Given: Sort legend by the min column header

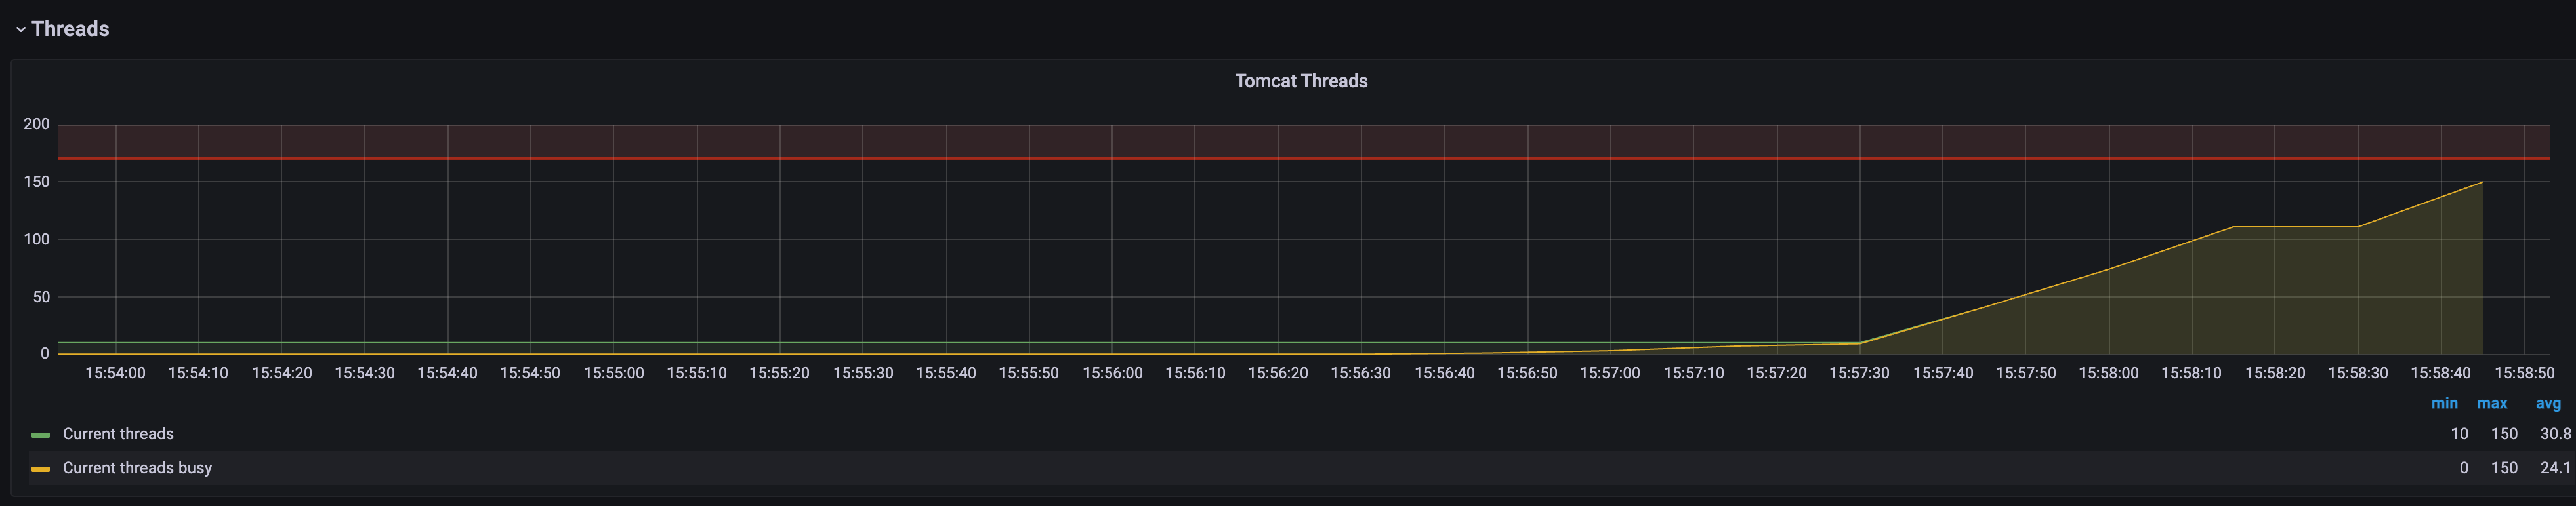Looking at the screenshot, I should 2443,403.
